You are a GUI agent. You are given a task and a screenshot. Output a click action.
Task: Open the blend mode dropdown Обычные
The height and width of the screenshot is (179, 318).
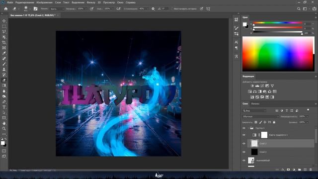[x=260, y=116]
